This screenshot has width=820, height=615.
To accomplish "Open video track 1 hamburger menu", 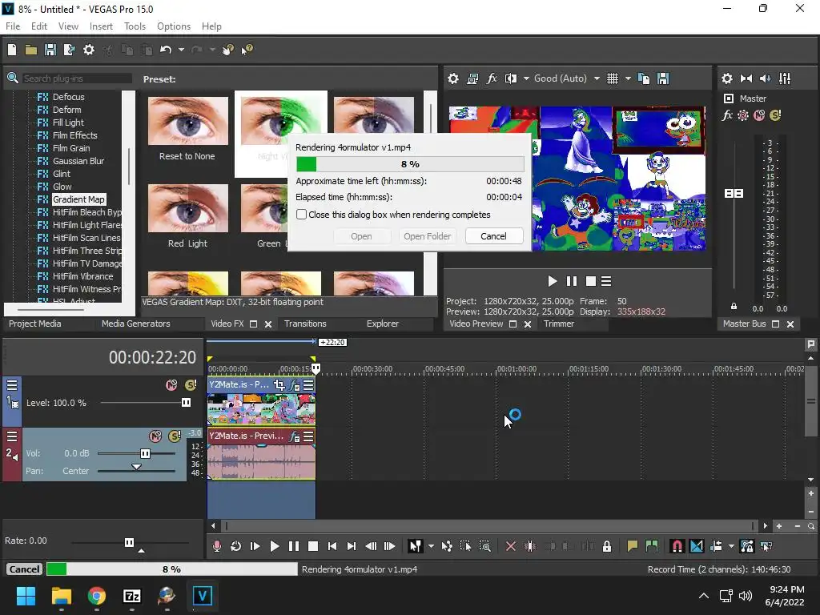I will tap(12, 385).
